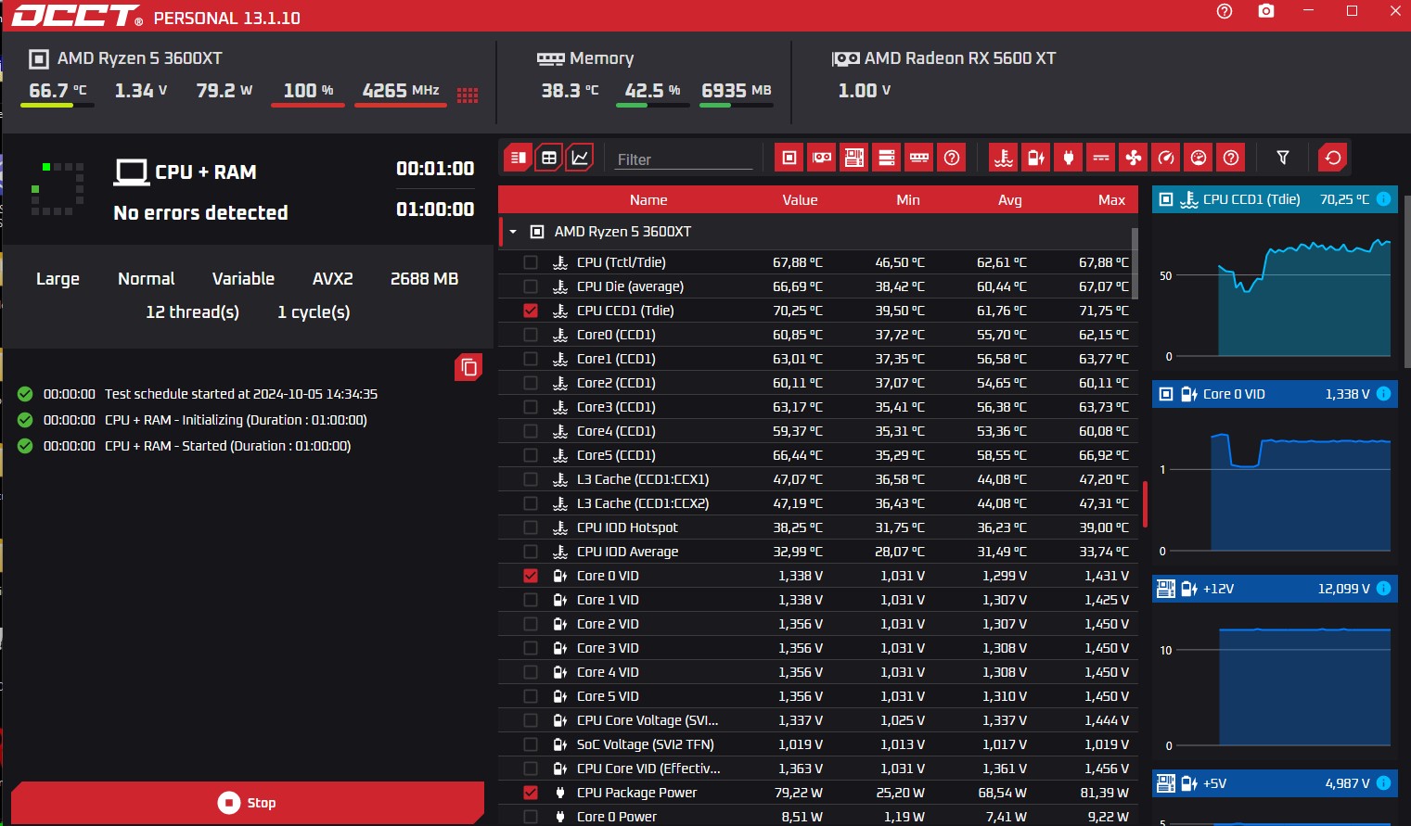1411x826 pixels.
Task: Select the L3 Cache (CCD1:CCX1) row
Action: pyautogui.click(x=818, y=479)
